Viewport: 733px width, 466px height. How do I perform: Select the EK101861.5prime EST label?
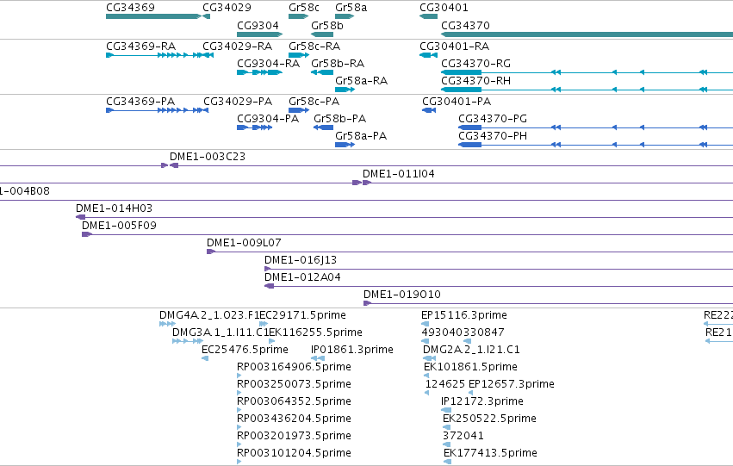[470, 368]
